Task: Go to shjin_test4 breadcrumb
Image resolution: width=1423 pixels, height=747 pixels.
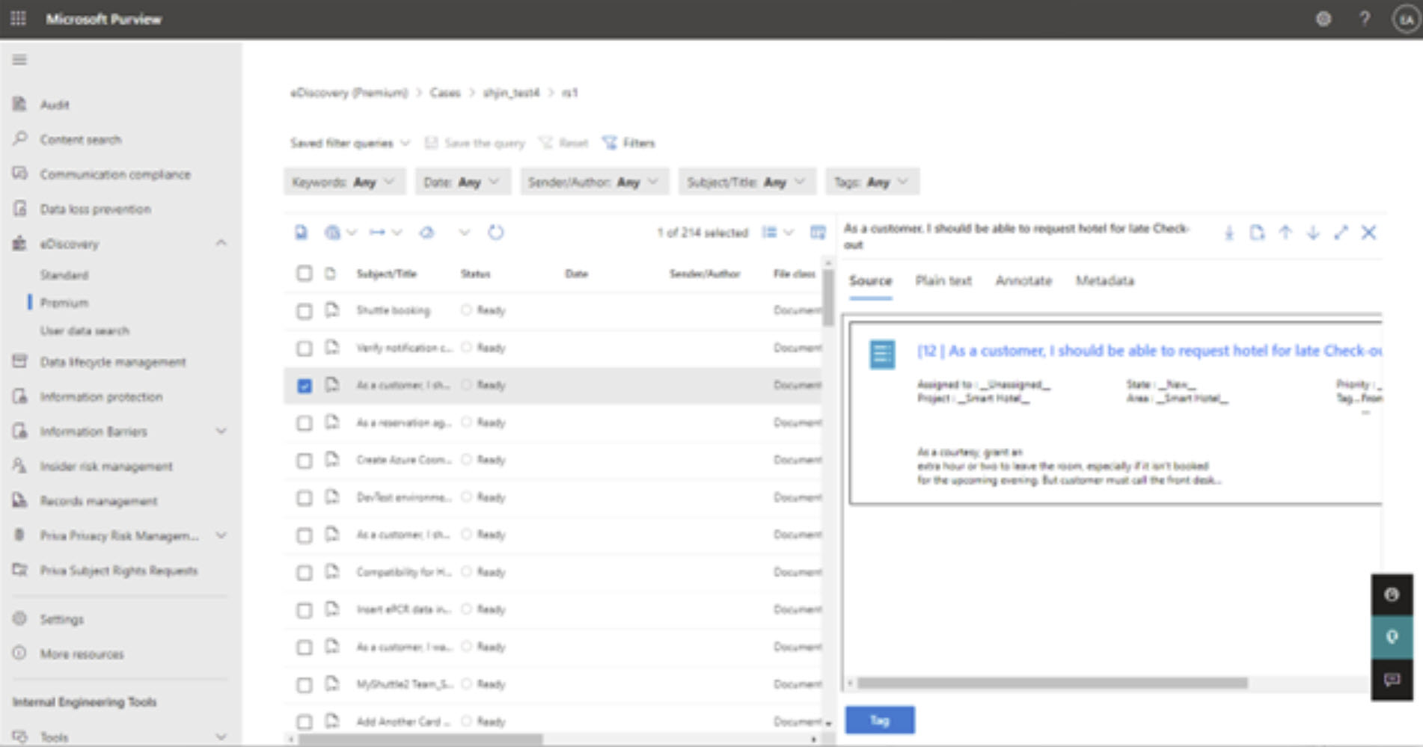Action: click(511, 93)
